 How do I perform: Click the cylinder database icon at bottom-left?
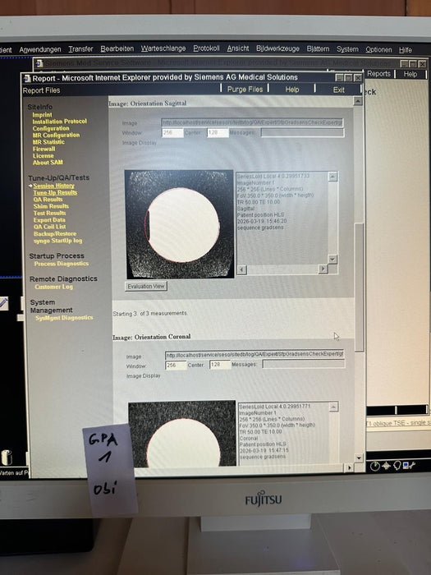[7, 458]
